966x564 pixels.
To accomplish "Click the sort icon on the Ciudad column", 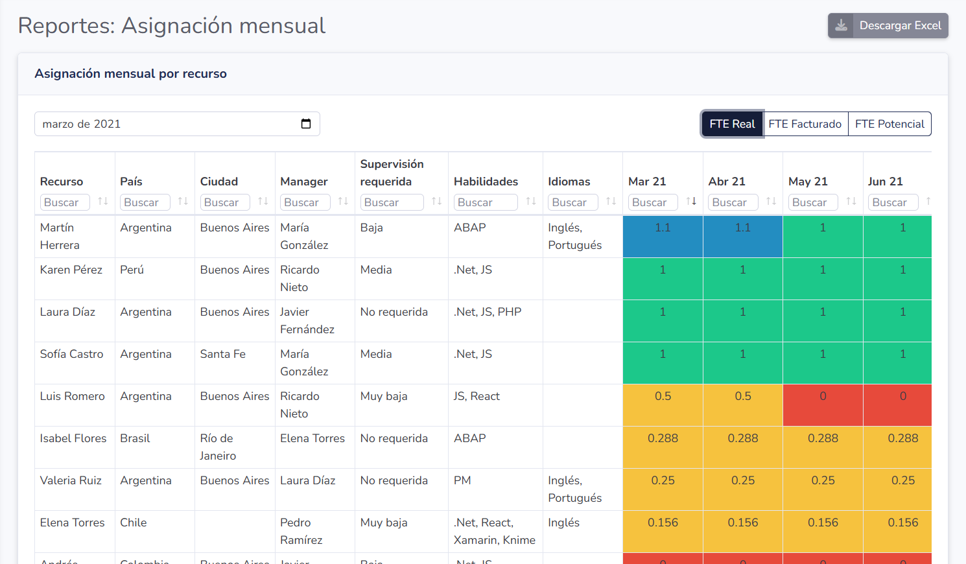I will click(263, 202).
